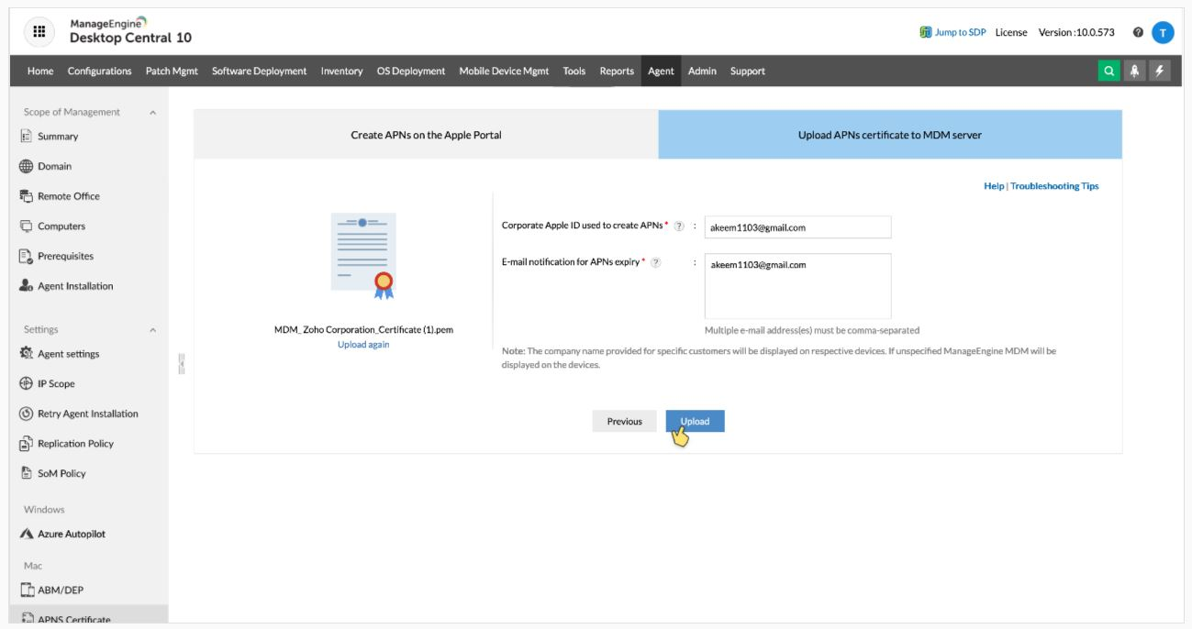1192x629 pixels.
Task: Collapse the Settings sidebar section
Action: [x=152, y=330]
